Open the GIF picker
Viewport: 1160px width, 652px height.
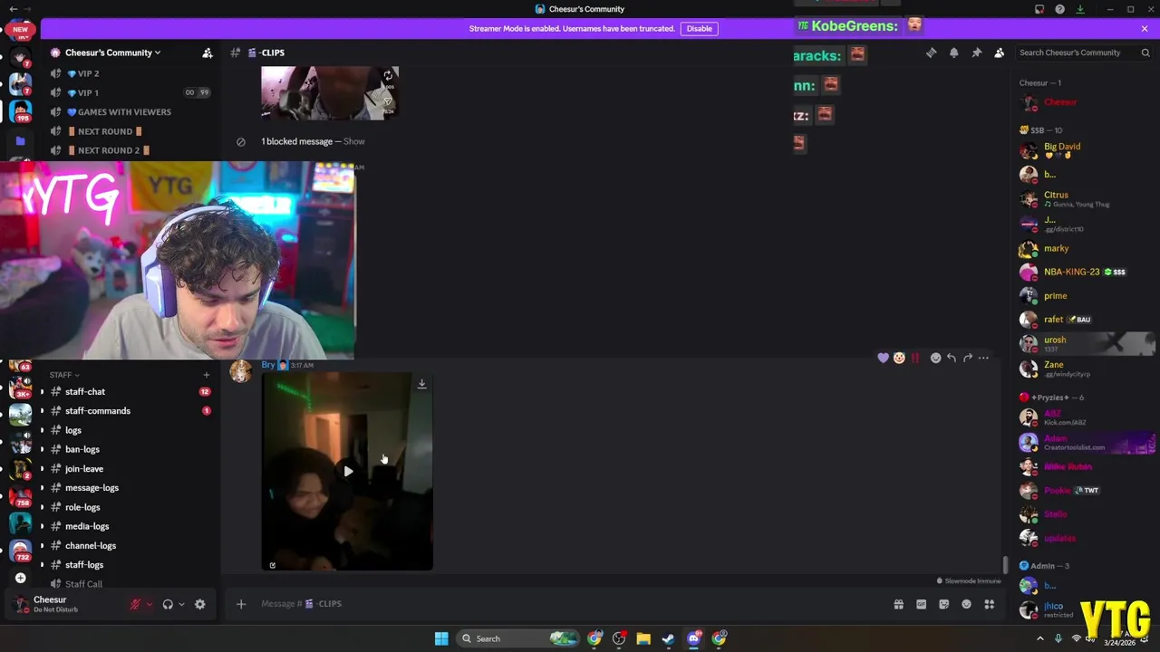point(921,604)
